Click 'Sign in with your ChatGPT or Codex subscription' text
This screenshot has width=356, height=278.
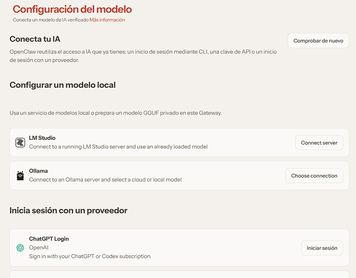tap(90, 256)
